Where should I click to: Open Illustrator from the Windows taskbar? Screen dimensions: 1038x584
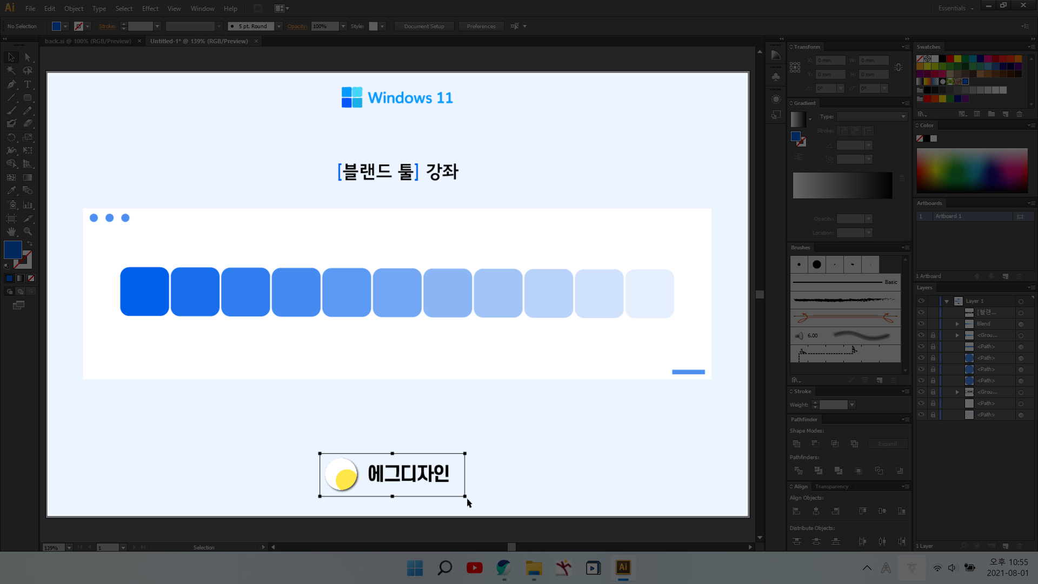point(623,567)
